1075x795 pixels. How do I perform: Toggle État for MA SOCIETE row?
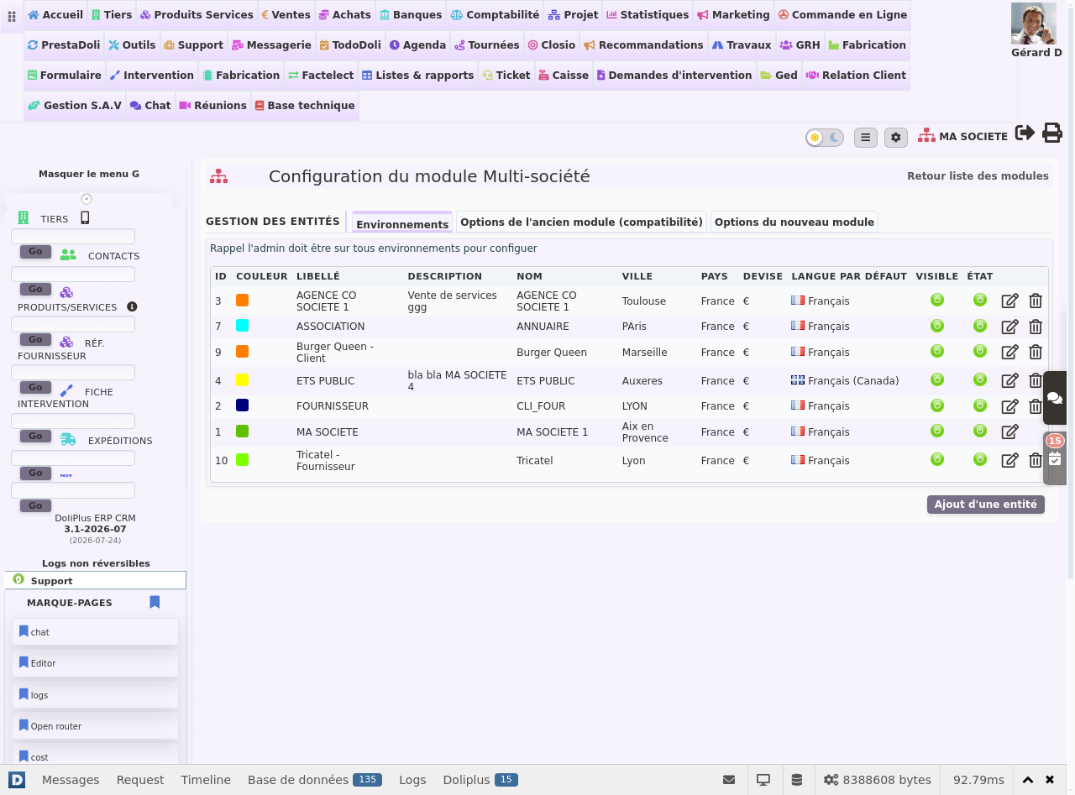[980, 431]
